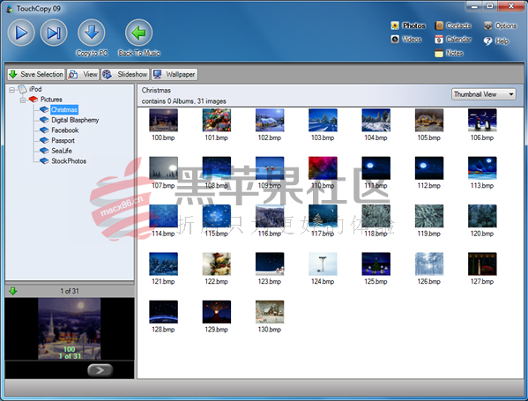Open the Videos section
528x401 pixels.
tap(406, 40)
